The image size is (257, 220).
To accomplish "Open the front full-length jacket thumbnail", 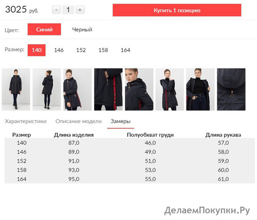I will coord(16,89).
